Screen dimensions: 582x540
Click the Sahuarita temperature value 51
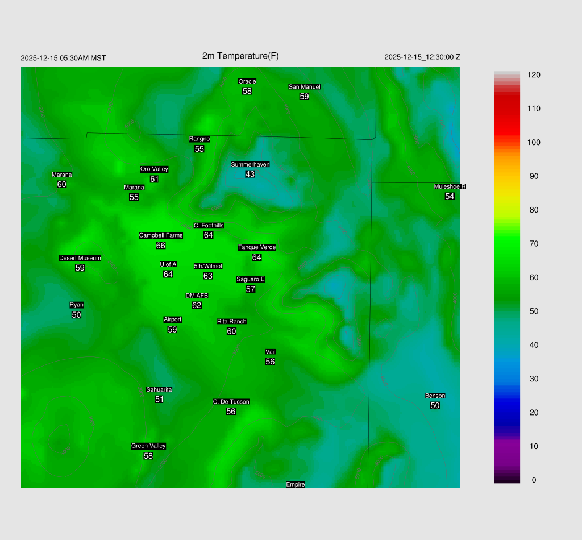tap(159, 400)
